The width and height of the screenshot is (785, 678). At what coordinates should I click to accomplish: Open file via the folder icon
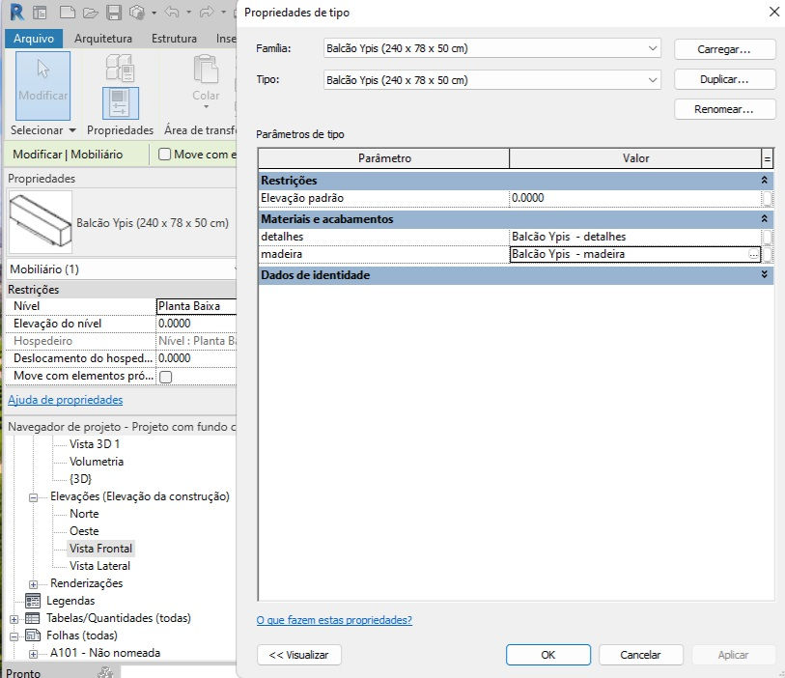[91, 13]
